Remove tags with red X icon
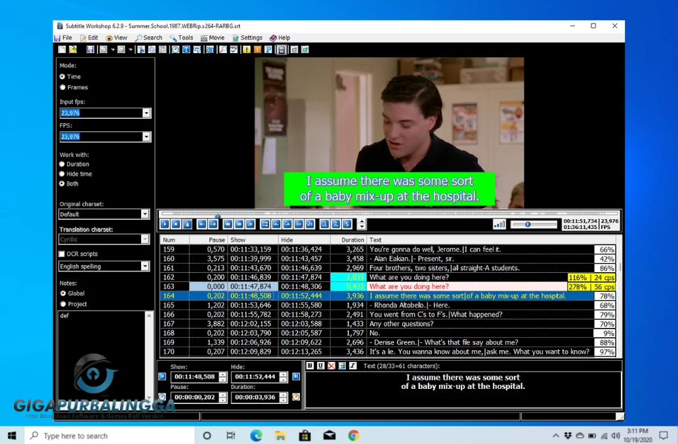The image size is (678, 444). [331, 366]
